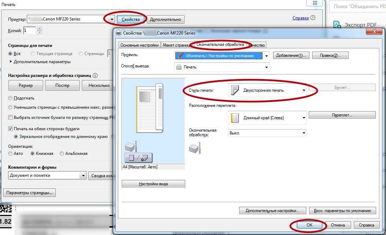Switch to Основные настройки tab
The width and height of the screenshot is (386, 235).
pos(139,45)
